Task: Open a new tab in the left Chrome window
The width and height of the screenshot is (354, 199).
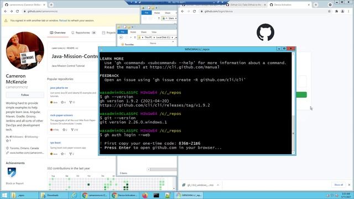Action: 51,4
